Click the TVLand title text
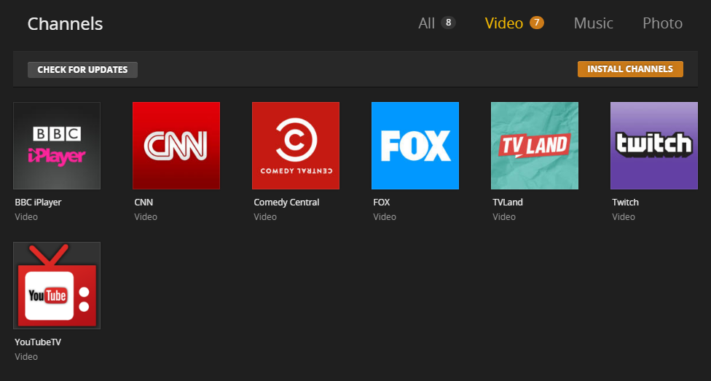Screen dimensions: 711x381 pyautogui.click(x=508, y=203)
